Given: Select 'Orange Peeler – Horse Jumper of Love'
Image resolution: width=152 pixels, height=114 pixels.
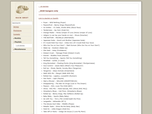Looking at the screenshot, I should pos(68,33).
